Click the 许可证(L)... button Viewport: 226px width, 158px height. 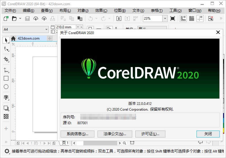[x=150, y=134]
